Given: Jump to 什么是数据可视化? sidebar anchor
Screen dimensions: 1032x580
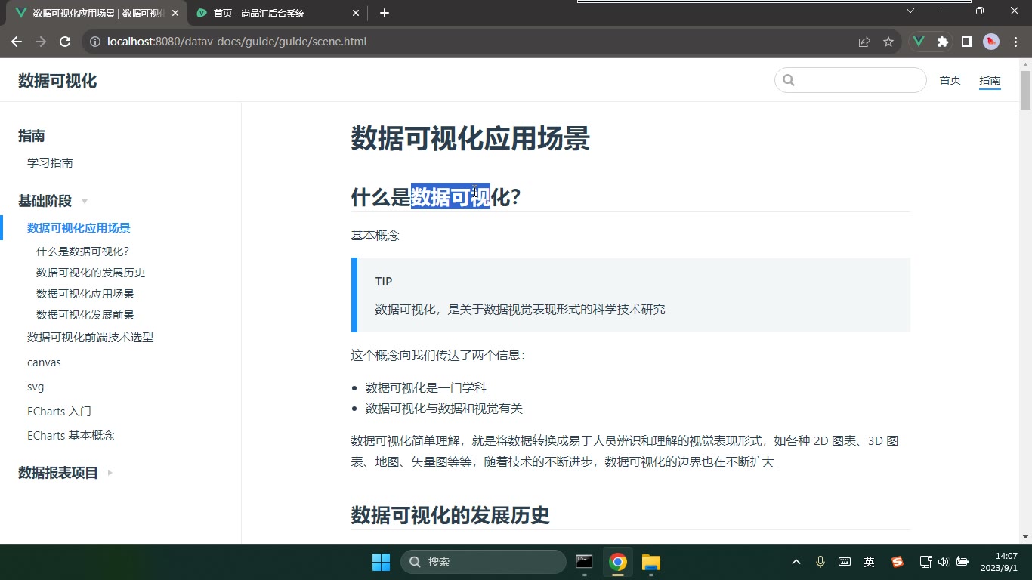Looking at the screenshot, I should [83, 251].
